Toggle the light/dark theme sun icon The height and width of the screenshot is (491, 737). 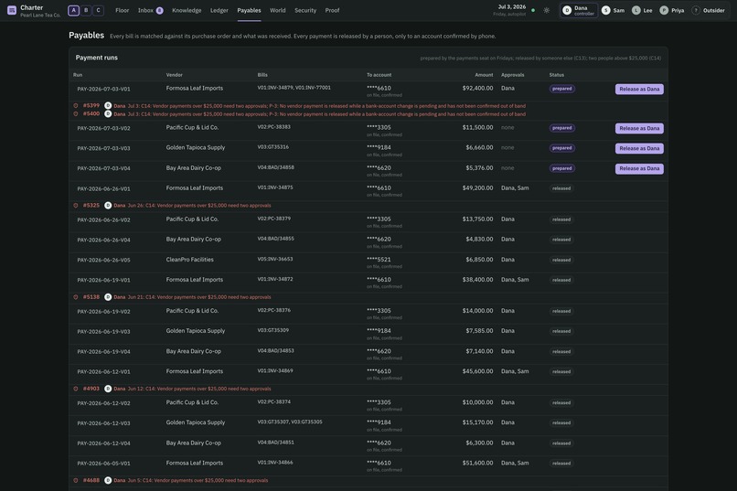[546, 10]
